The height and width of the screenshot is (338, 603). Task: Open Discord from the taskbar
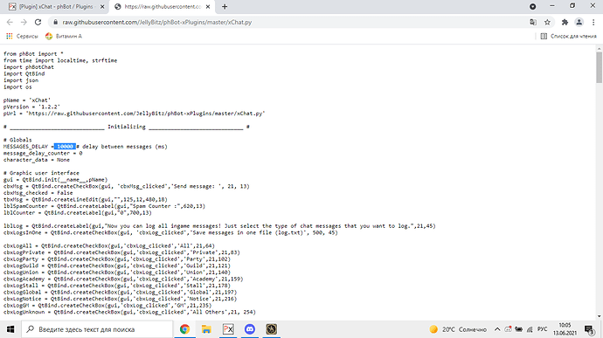[250, 329]
